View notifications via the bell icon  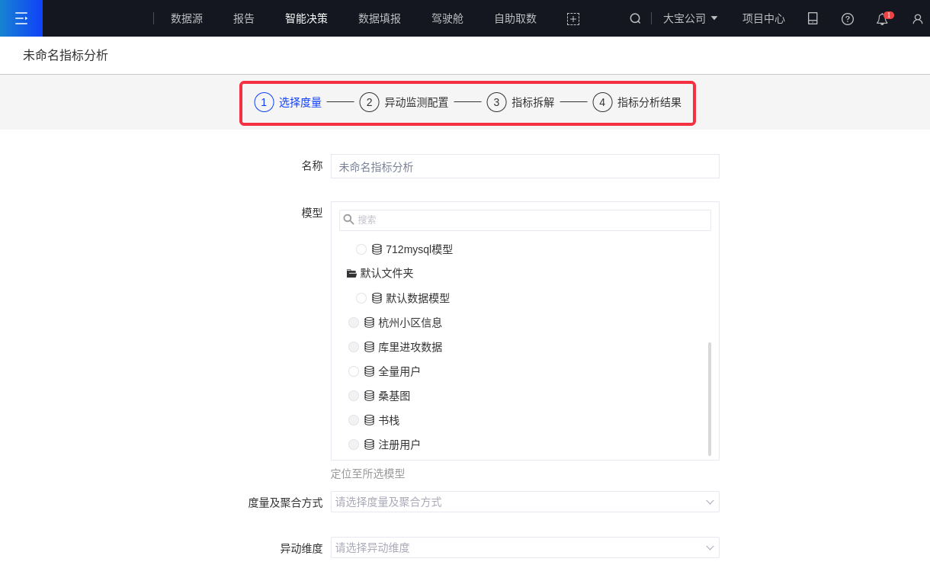click(x=882, y=19)
